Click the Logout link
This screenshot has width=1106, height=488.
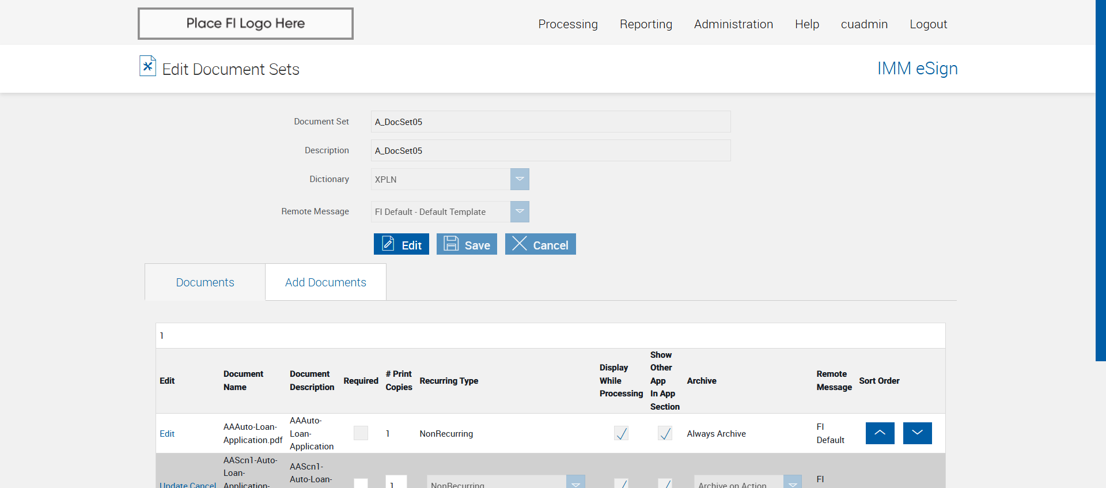click(928, 24)
